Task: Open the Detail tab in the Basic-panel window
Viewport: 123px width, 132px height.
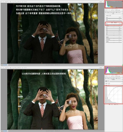Action: tap(109, 12)
